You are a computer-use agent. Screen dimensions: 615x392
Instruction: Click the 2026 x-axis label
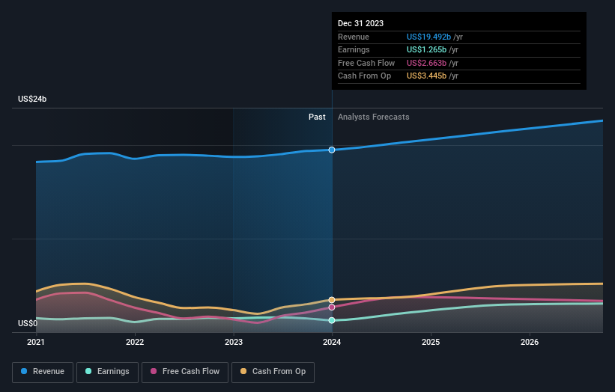point(530,342)
